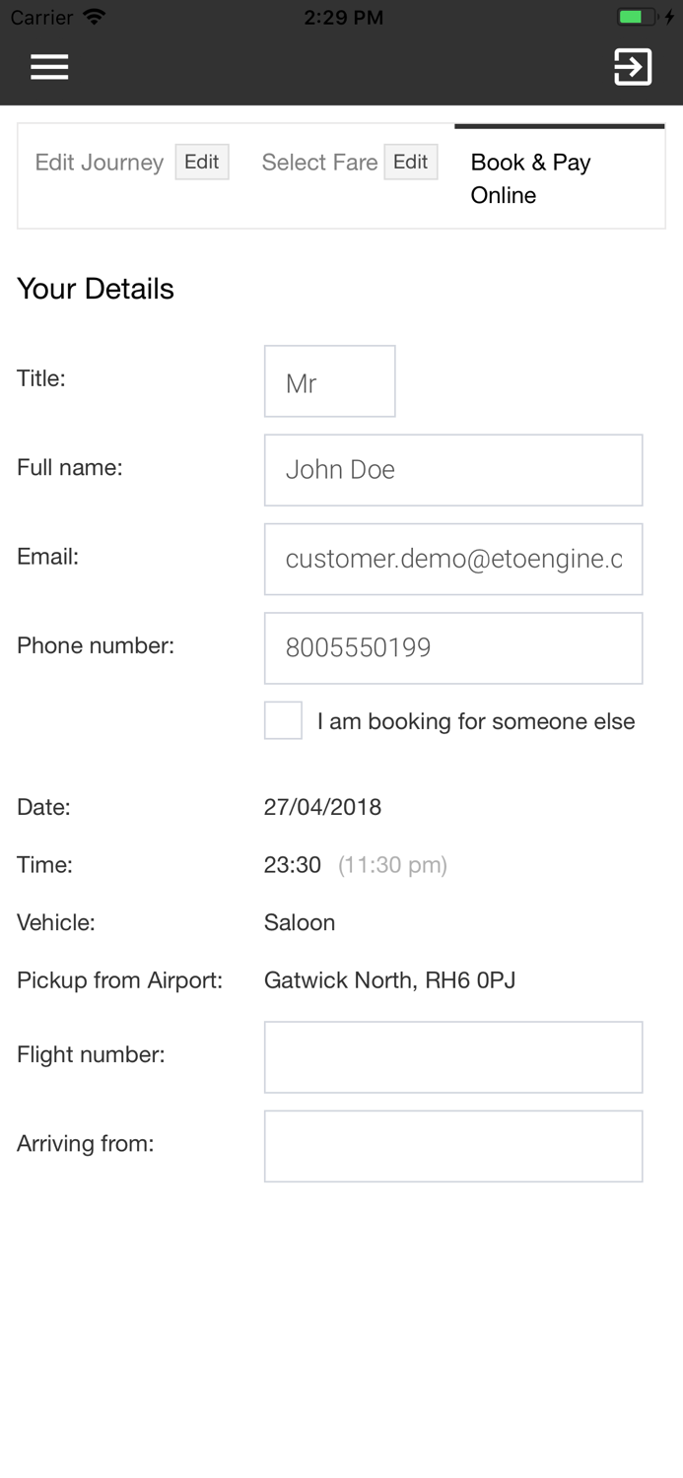
Task: Open the hamburger navigation menu
Action: [x=48, y=65]
